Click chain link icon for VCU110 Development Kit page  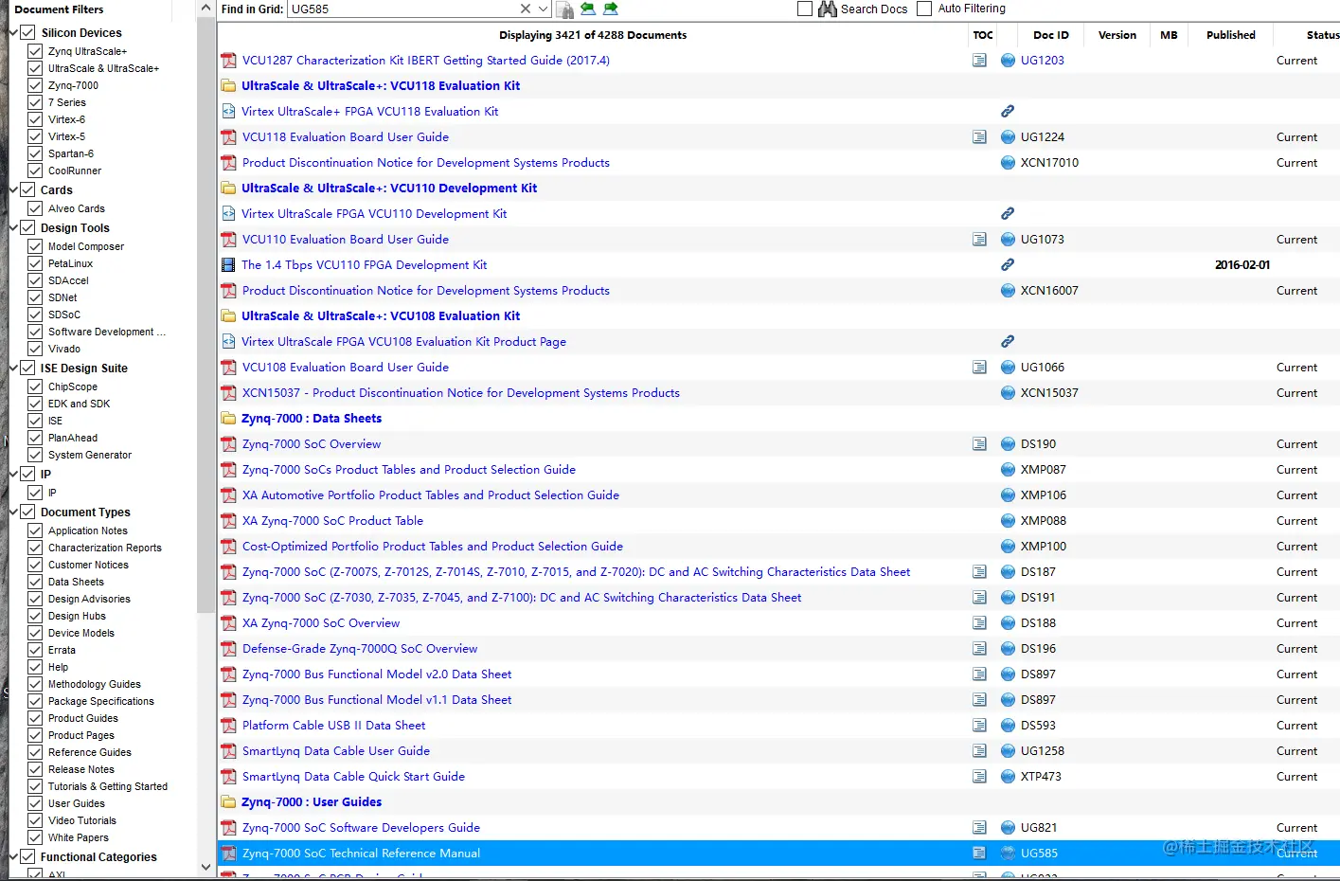point(1008,214)
